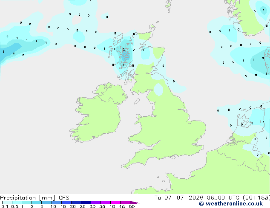The width and height of the screenshot is (270, 208).
Task: Click the 1–2 mm legend color swatch
Action: pyautogui.click(x=27, y=202)
